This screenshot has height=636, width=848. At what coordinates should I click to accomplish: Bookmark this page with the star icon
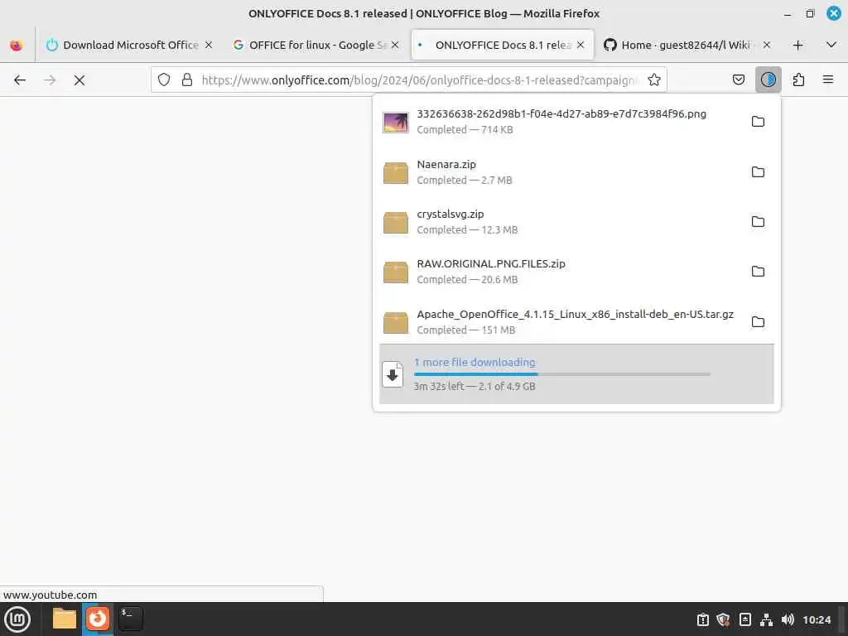point(654,80)
